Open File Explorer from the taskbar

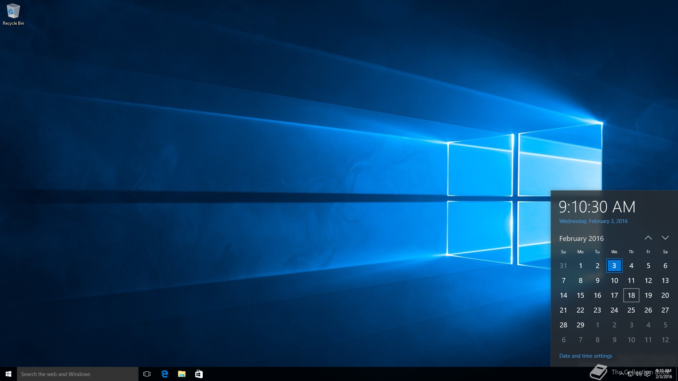pyautogui.click(x=182, y=374)
